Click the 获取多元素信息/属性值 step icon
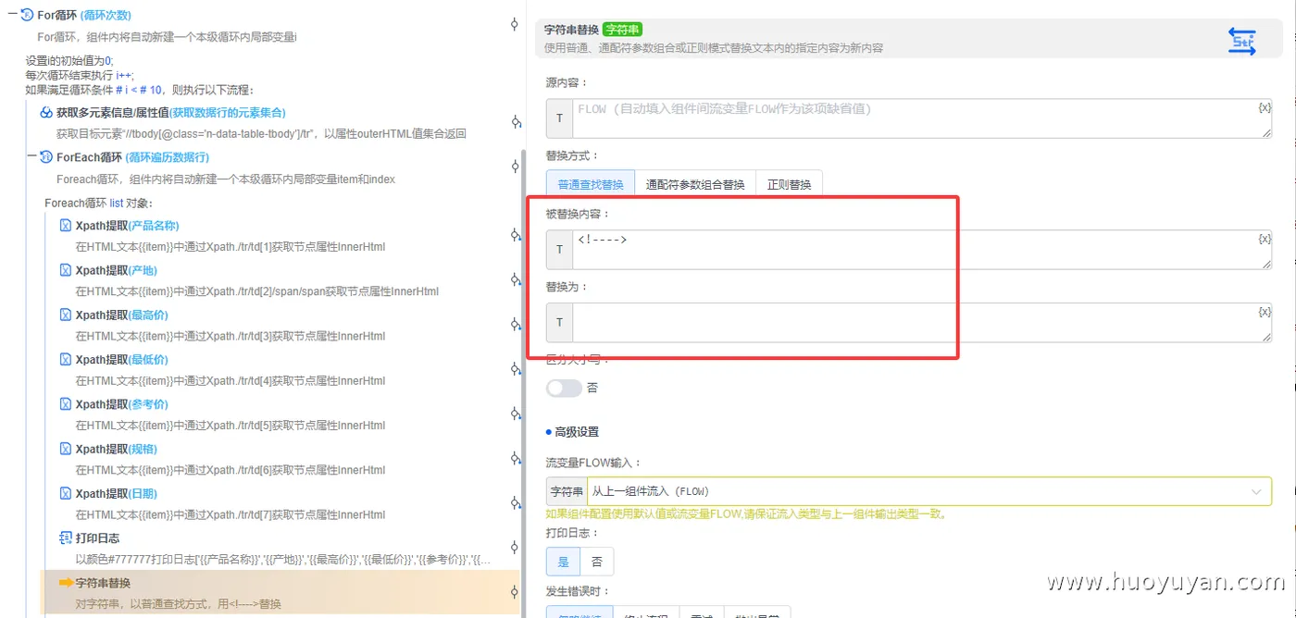Screen dimensions: 1296x618 point(46,112)
